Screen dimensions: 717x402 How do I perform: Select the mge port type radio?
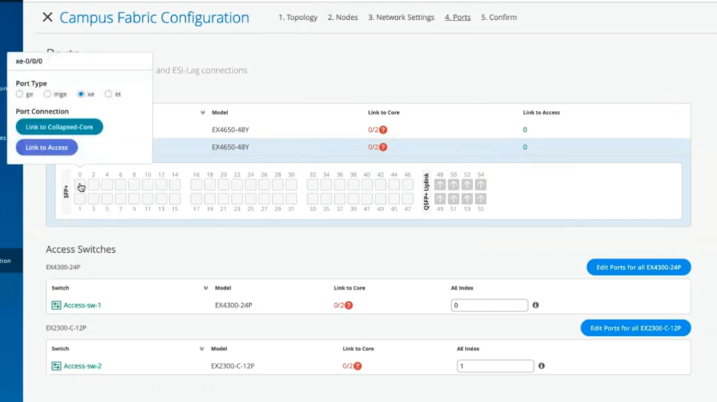(48, 94)
